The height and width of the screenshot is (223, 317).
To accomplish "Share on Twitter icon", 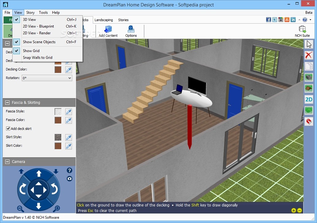I will click(x=274, y=20).
